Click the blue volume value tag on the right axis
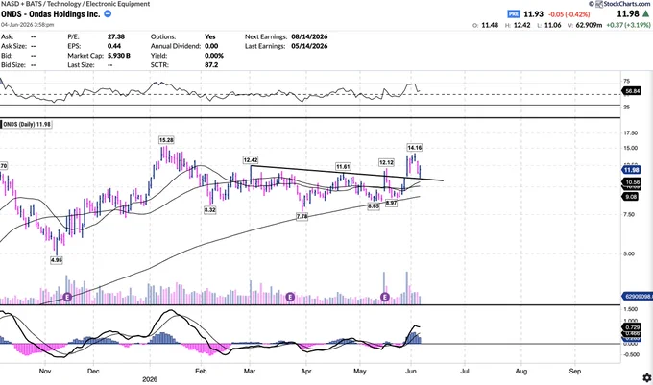 (x=638, y=297)
